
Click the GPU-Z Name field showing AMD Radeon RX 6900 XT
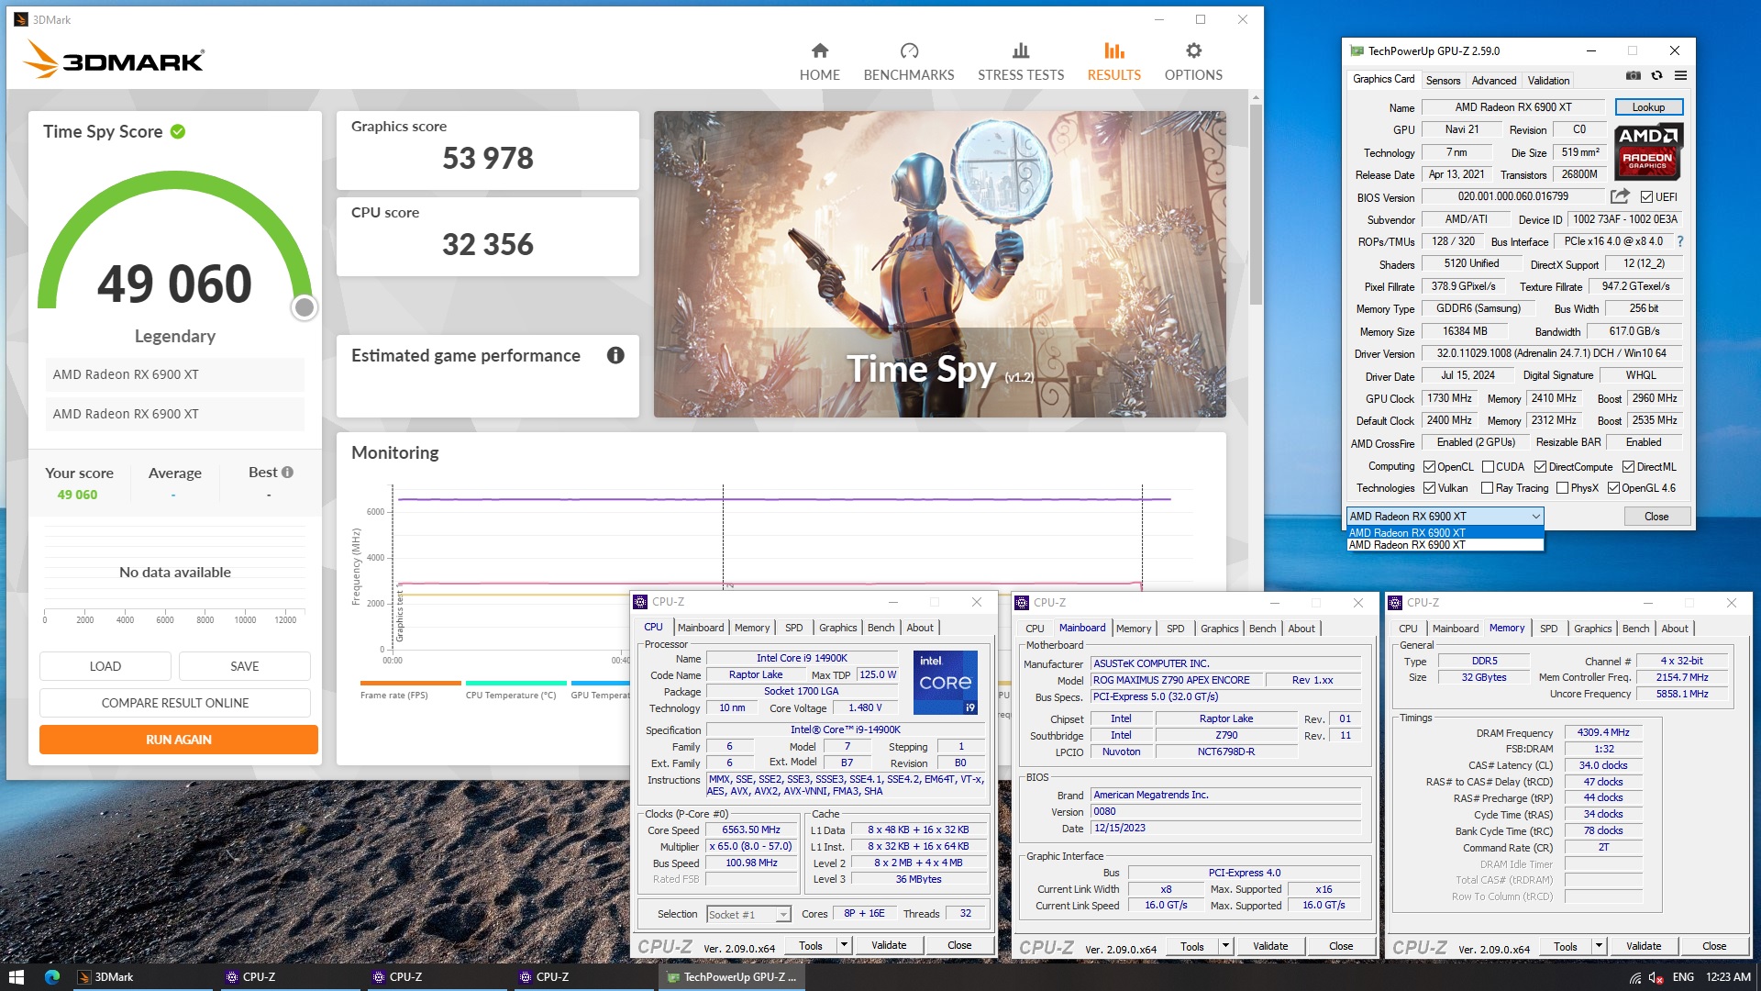pos(1512,107)
